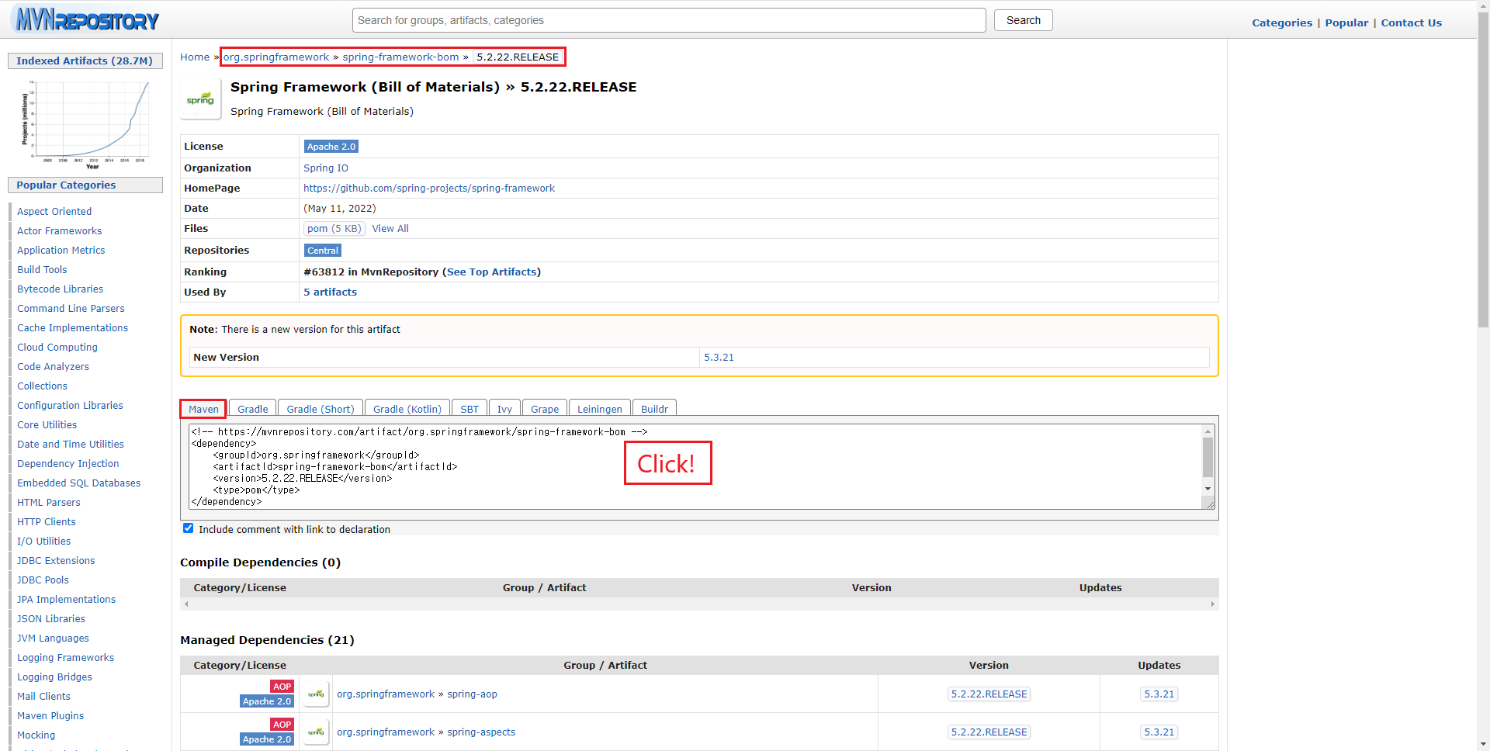Click the AOP tag in spring-aspects row
This screenshot has height=751, width=1490.
[282, 725]
